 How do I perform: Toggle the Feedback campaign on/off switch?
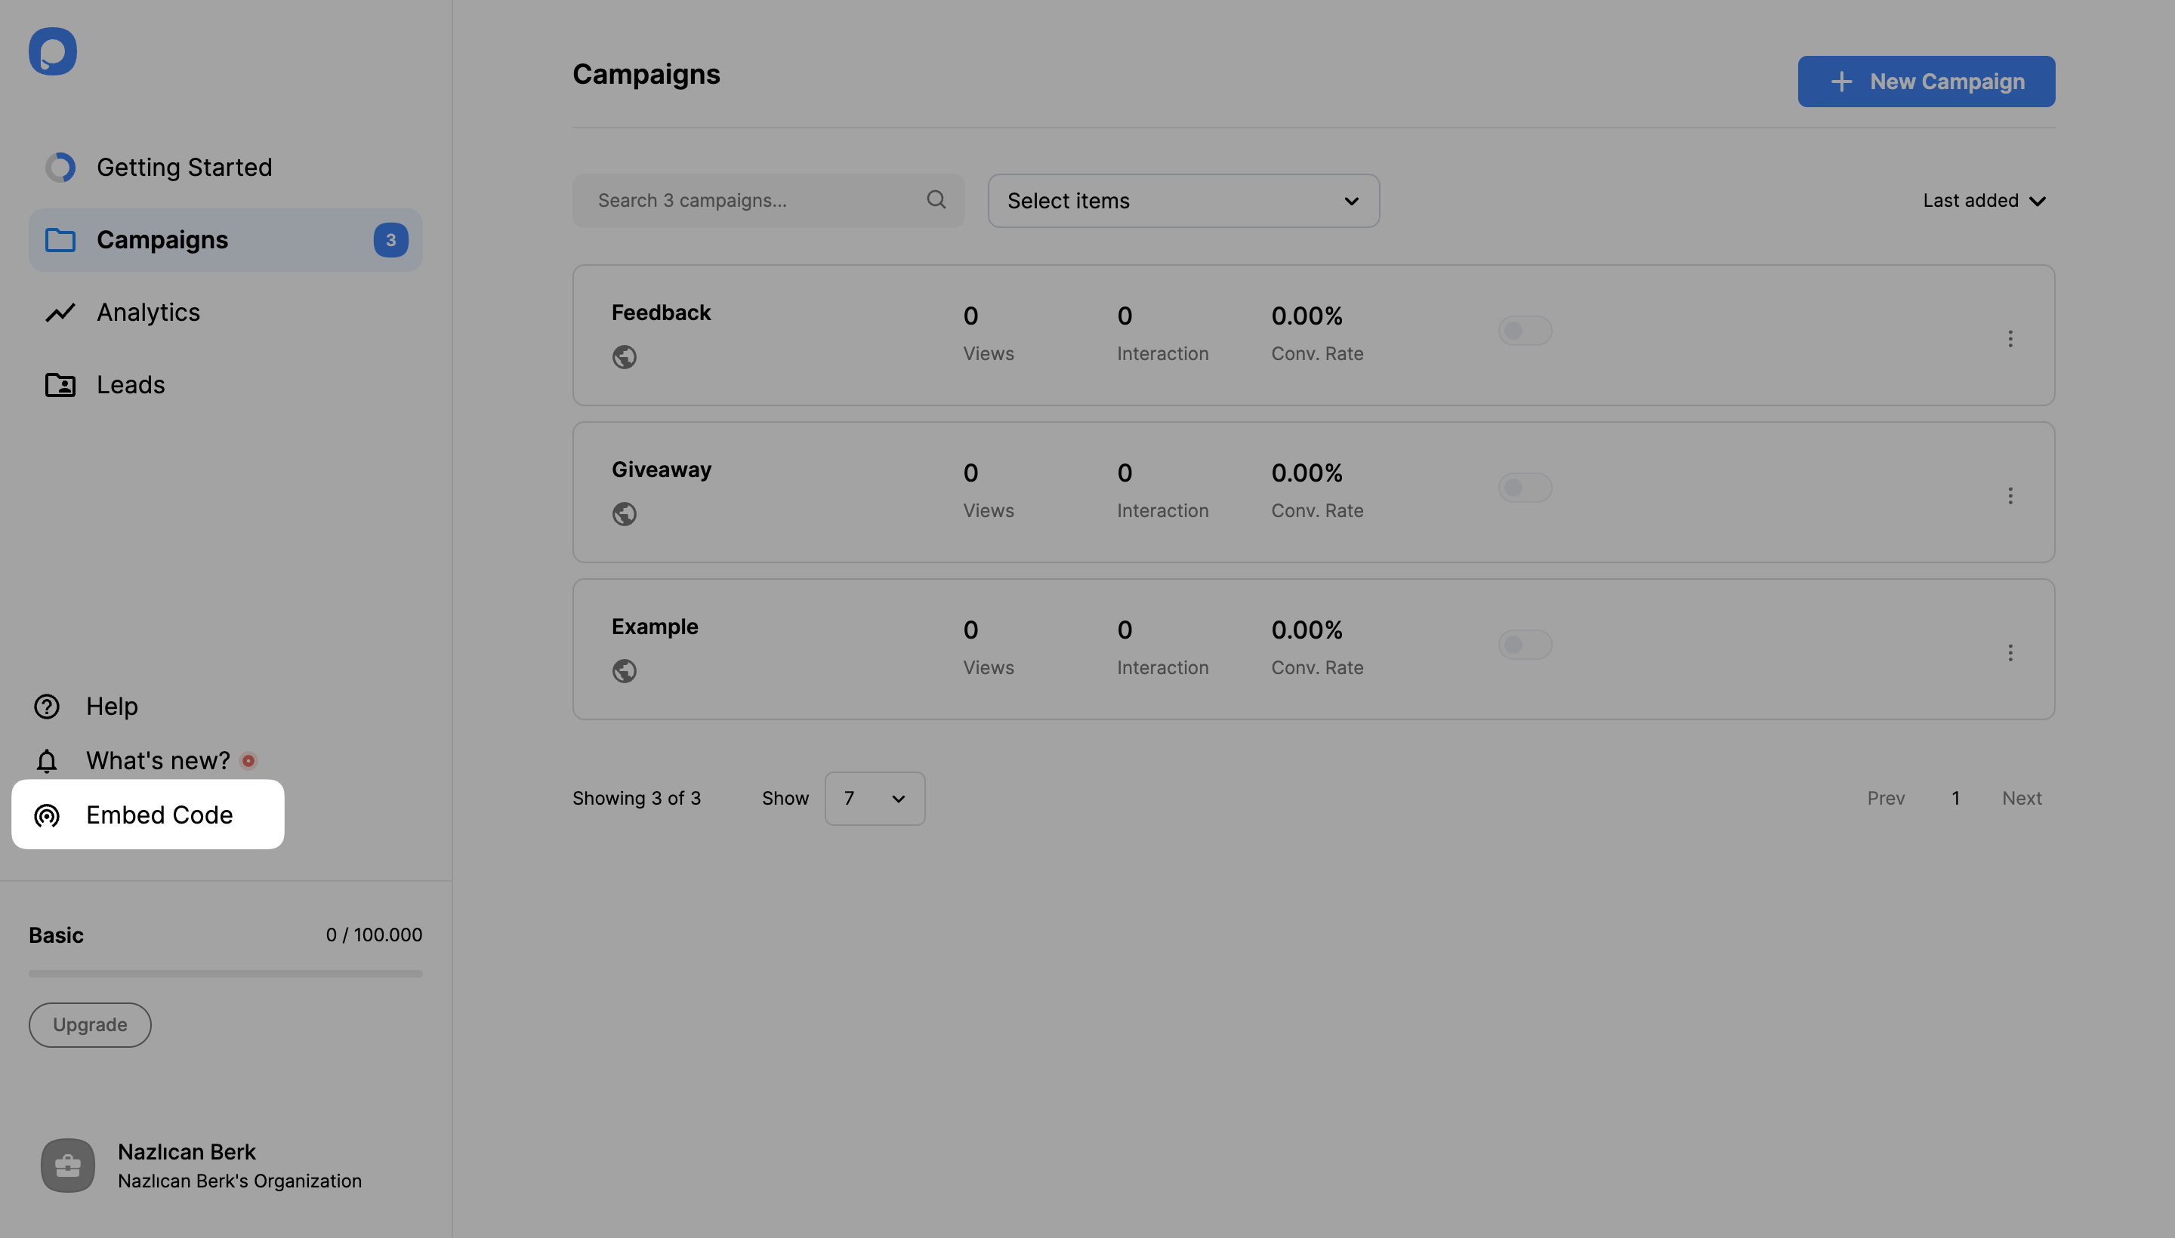(x=1526, y=330)
